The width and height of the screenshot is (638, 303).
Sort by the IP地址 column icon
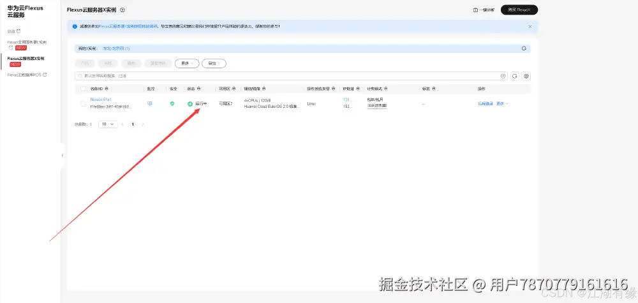pyautogui.click(x=358, y=89)
